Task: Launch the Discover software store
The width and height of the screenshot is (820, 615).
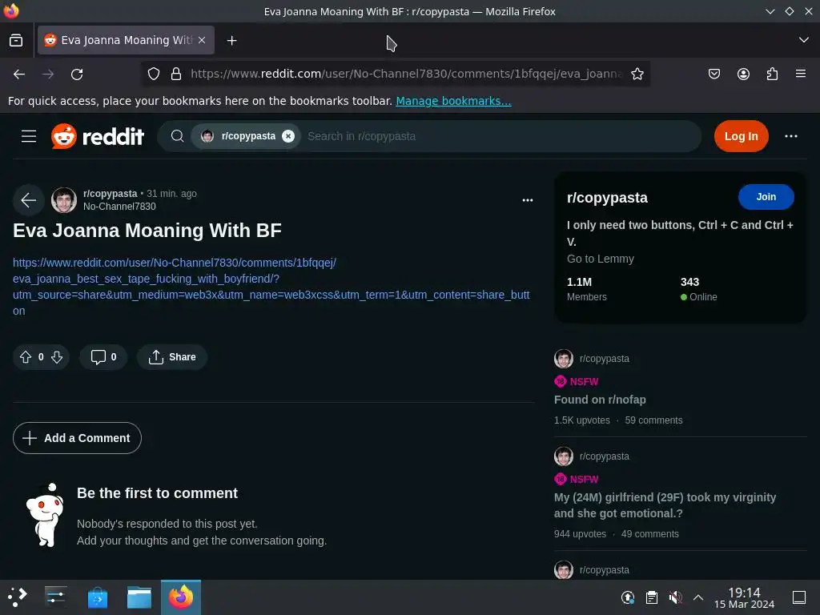Action: [97, 597]
